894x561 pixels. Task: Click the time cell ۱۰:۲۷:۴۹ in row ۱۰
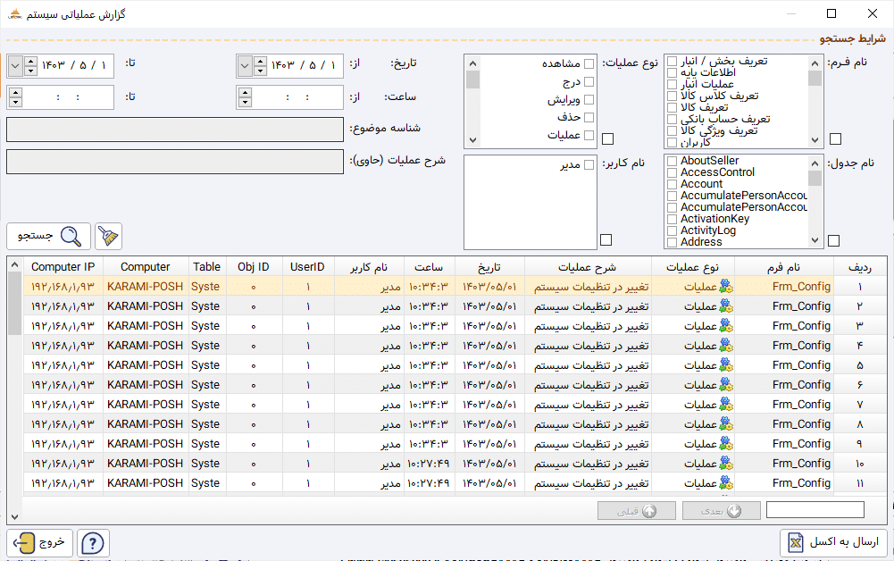tap(428, 464)
